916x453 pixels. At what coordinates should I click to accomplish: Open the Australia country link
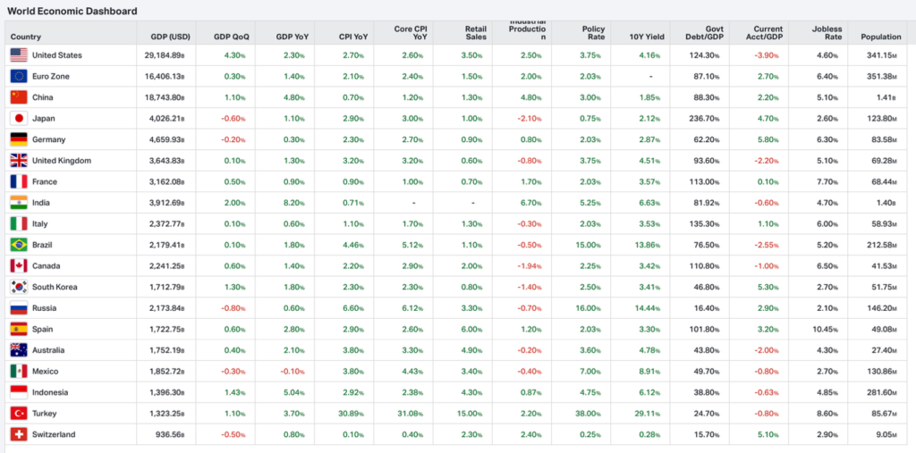[49, 350]
